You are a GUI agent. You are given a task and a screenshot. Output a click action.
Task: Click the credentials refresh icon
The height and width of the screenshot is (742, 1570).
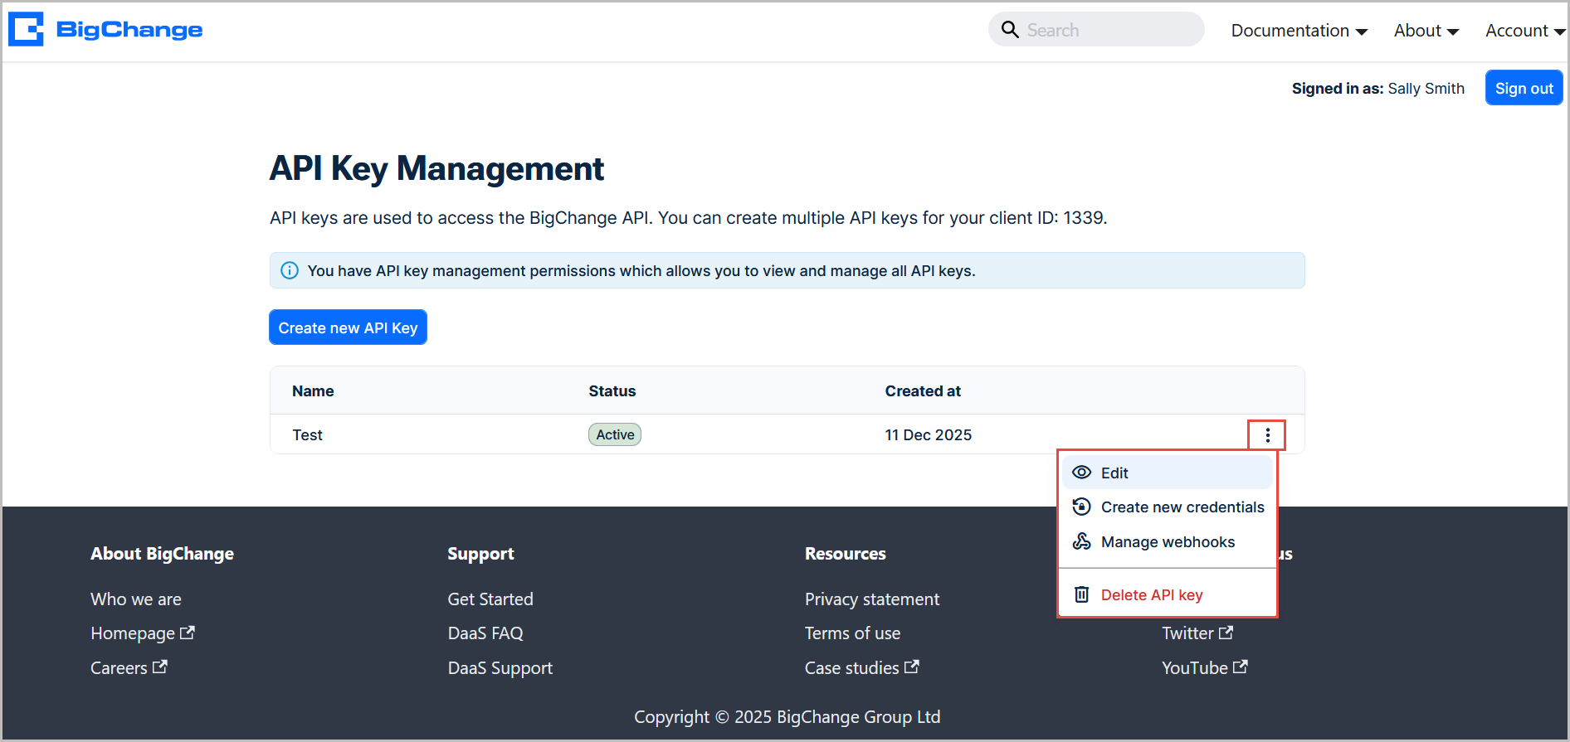tap(1081, 507)
